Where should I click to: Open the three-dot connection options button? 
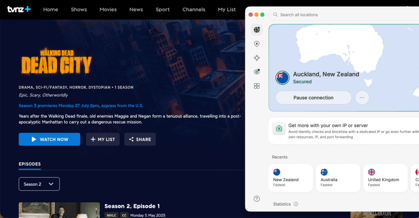362,98
